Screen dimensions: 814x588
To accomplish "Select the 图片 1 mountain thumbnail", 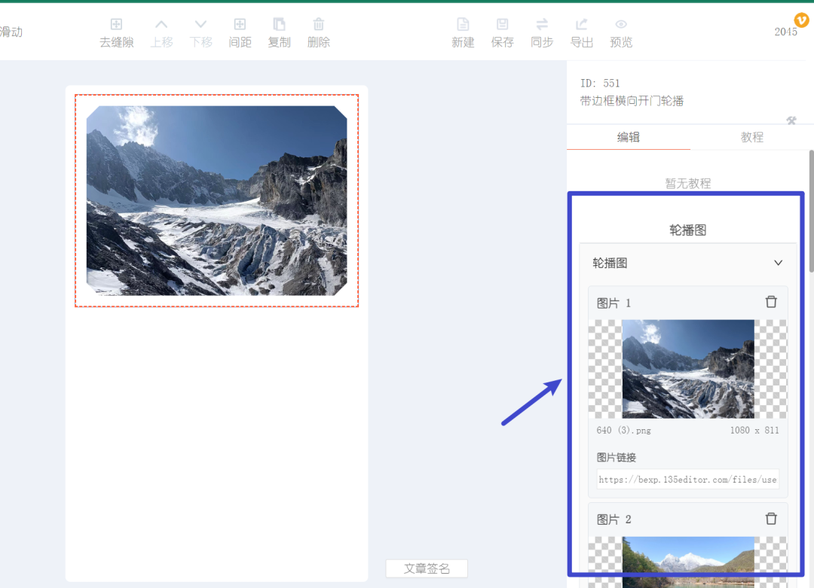I will coord(688,369).
